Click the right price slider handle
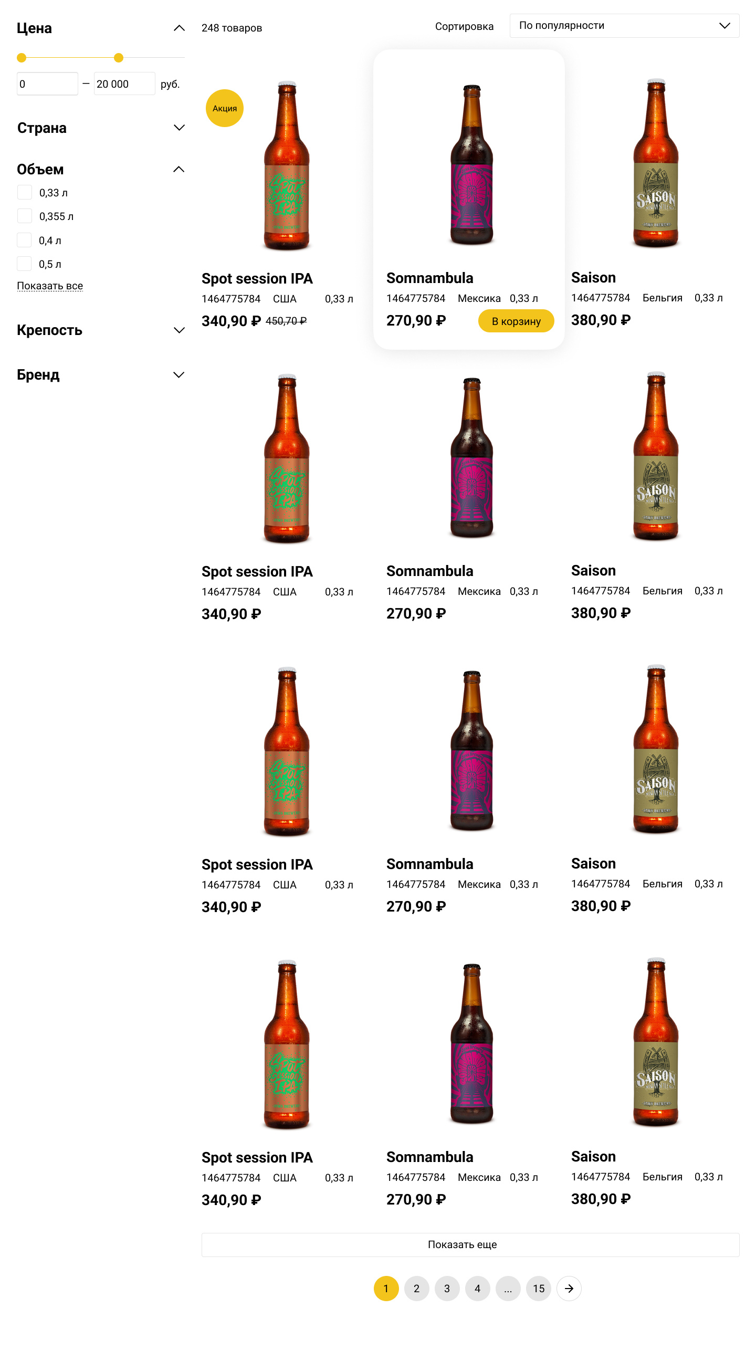 (119, 58)
